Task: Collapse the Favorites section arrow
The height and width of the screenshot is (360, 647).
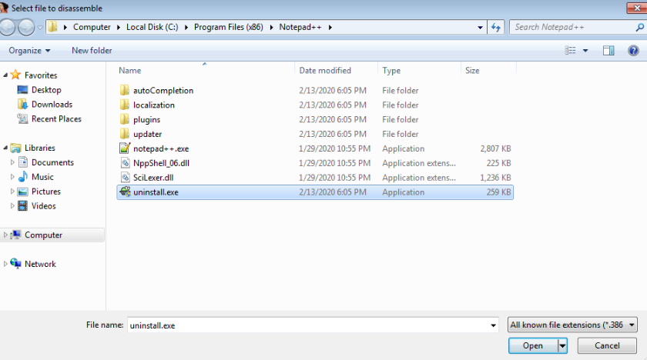Action: (x=6, y=75)
